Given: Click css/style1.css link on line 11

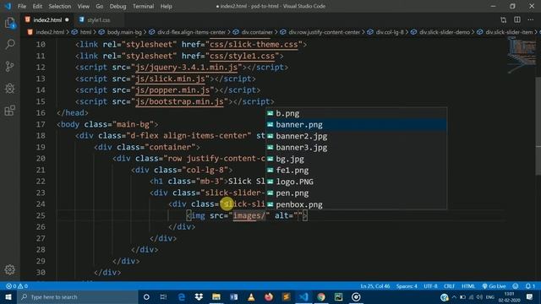Looking at the screenshot, I should (242, 56).
